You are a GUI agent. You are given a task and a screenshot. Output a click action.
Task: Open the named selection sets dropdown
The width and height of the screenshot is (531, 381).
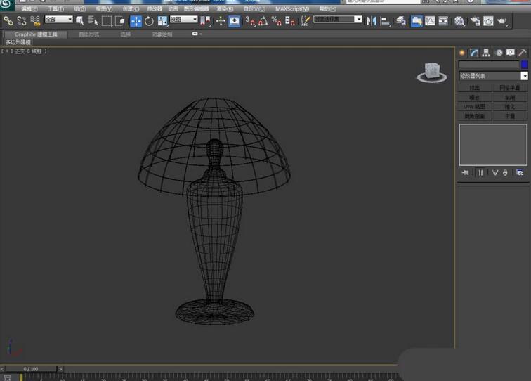(x=337, y=19)
